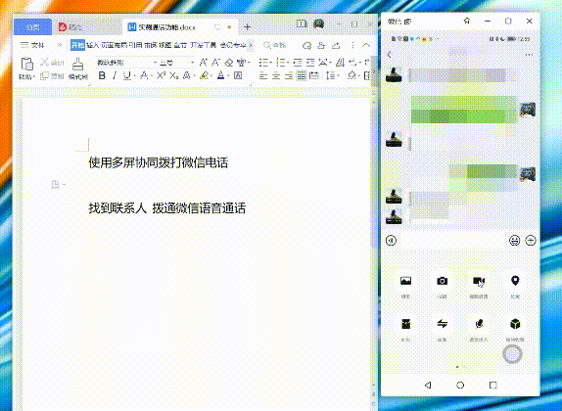The height and width of the screenshot is (411, 562).
Task: Decrease paragraph indent
Action: point(298,63)
